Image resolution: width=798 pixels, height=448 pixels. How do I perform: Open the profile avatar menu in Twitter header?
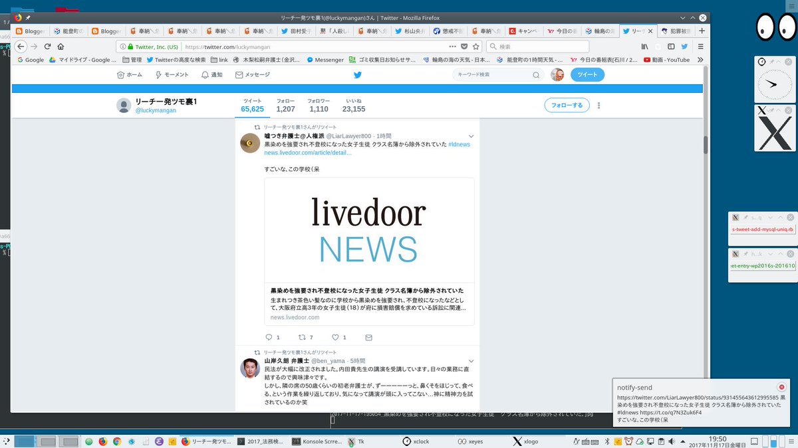click(x=557, y=75)
